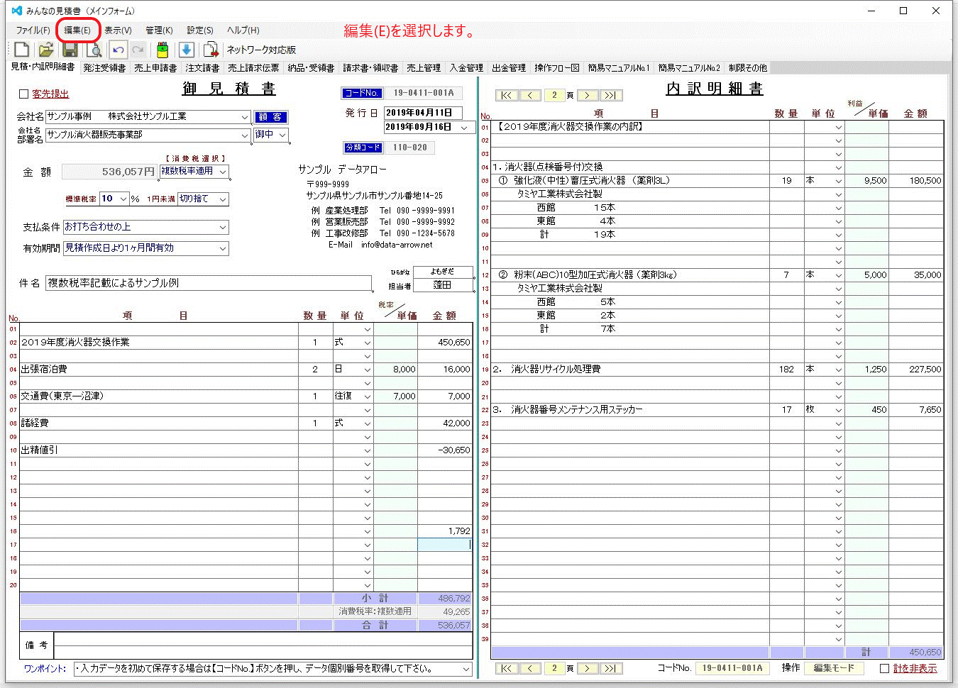This screenshot has width=958, height=688.
Task: Jump to last page using bottom >| button
Action: [x=611, y=668]
